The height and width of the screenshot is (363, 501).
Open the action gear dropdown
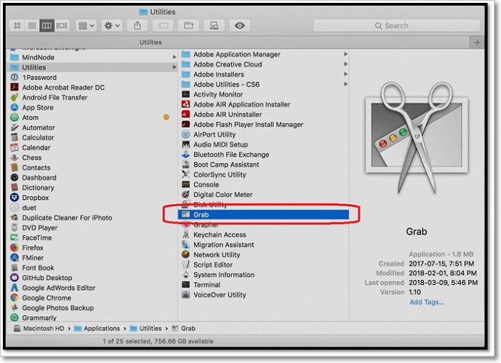click(112, 26)
